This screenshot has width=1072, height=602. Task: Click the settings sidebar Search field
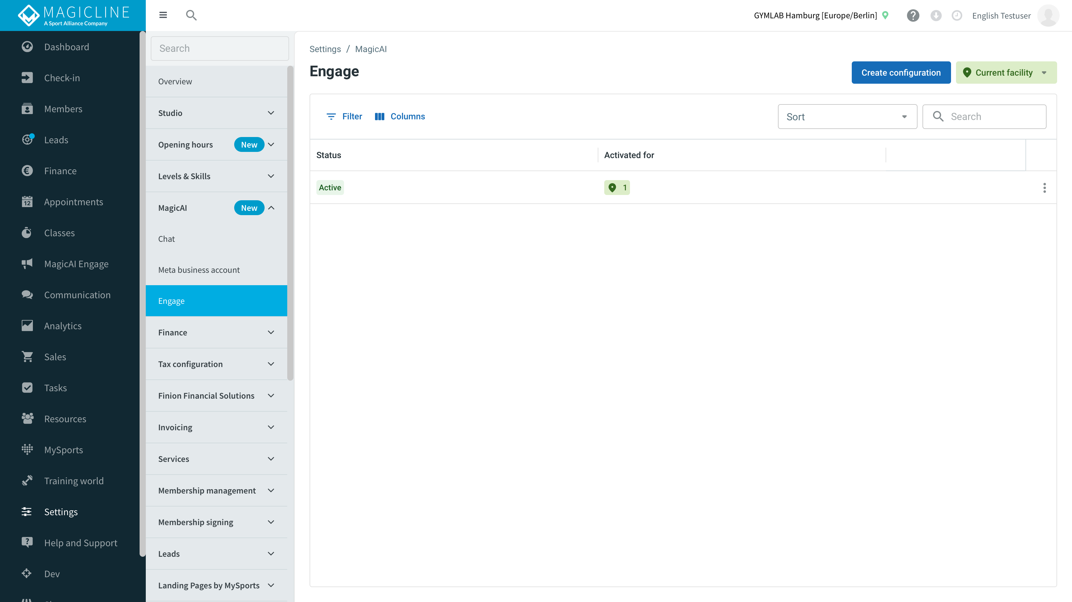click(x=220, y=48)
